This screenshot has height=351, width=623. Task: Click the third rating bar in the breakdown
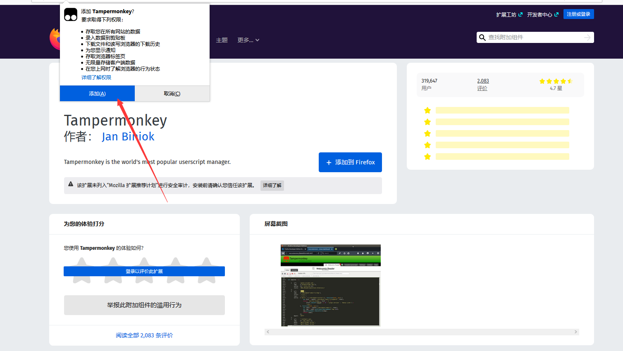click(502, 133)
